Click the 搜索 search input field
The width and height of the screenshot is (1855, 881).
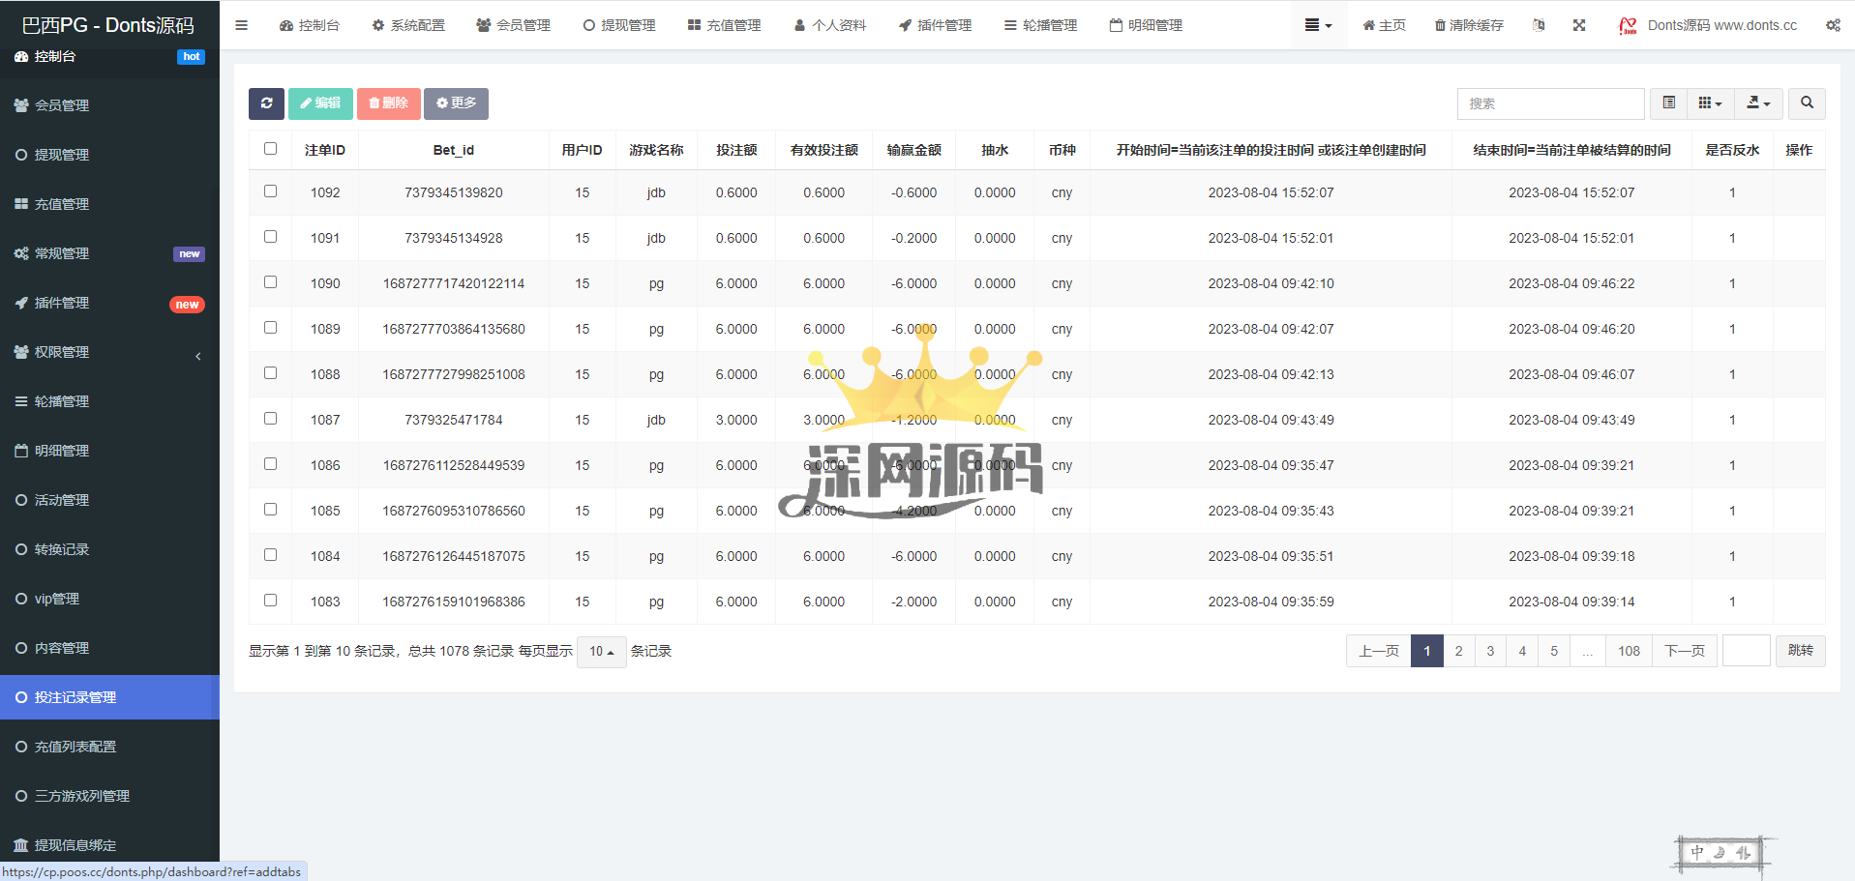tap(1550, 103)
